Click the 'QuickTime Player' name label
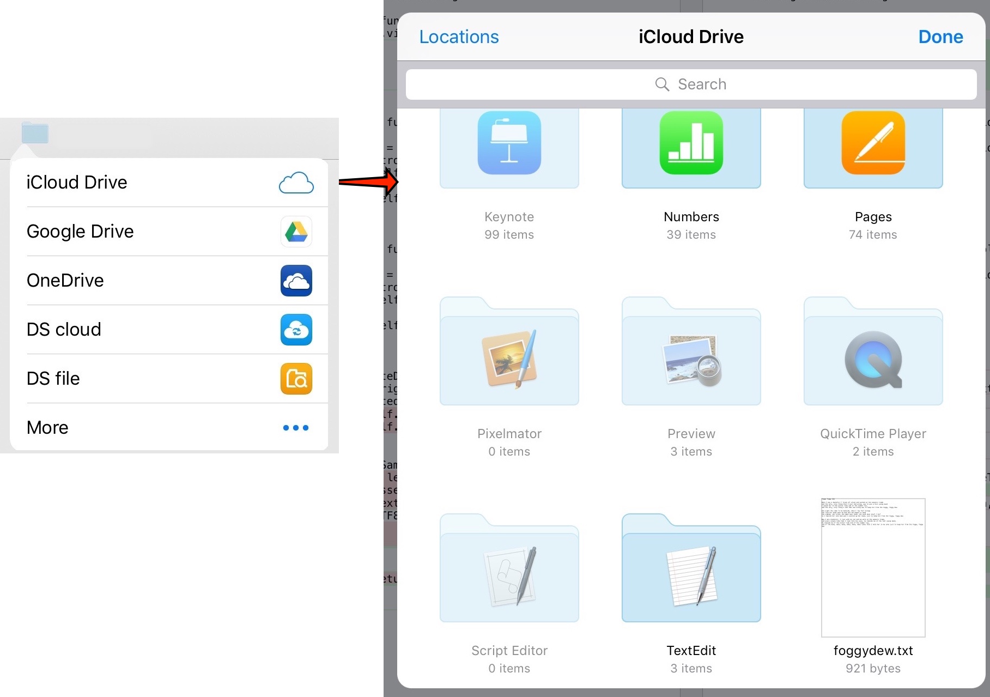The height and width of the screenshot is (697, 990). pos(873,434)
